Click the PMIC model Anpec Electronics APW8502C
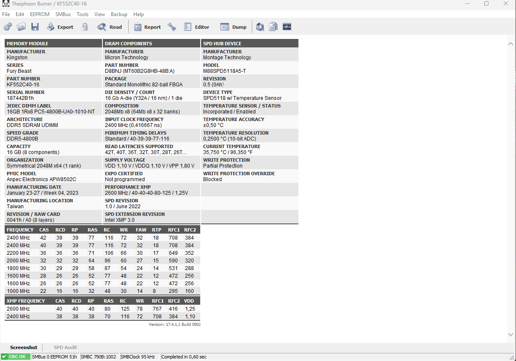Screen dimensions: 516x361 point(41,179)
